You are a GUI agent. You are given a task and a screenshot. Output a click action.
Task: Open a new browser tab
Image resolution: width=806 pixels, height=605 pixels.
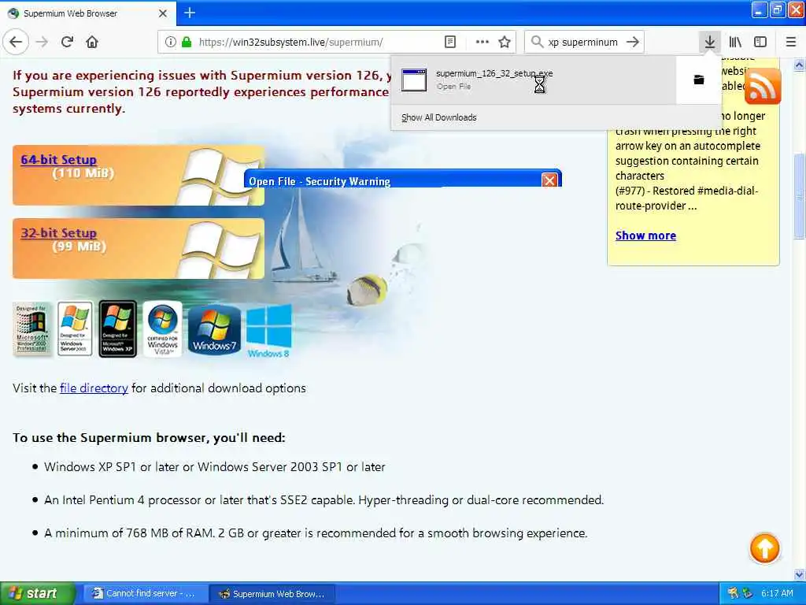click(x=190, y=13)
